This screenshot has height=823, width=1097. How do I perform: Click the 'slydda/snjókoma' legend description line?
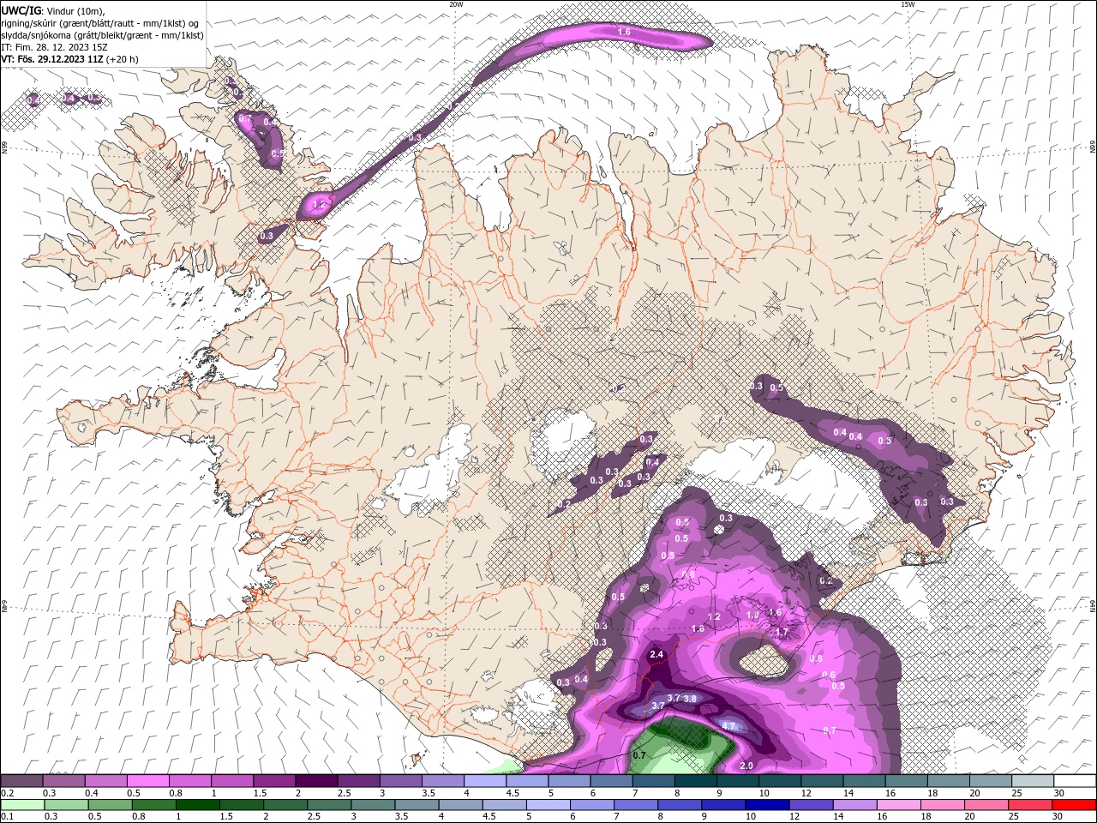[102, 35]
